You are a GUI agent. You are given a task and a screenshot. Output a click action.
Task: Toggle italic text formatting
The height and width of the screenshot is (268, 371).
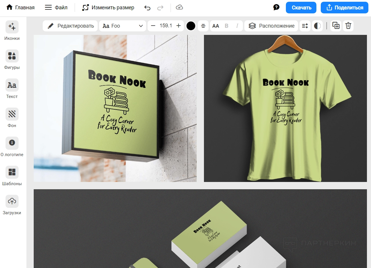click(x=237, y=26)
